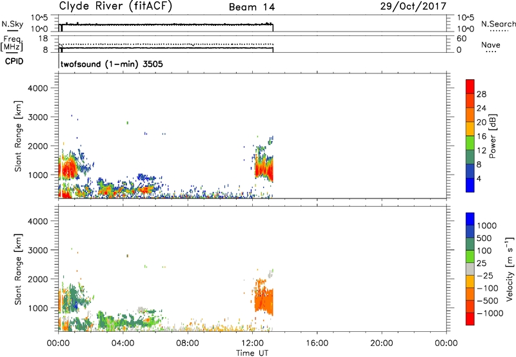This screenshot has height=357, width=516.
Task: Click the '04:00' time tick label
Action: [x=123, y=343]
